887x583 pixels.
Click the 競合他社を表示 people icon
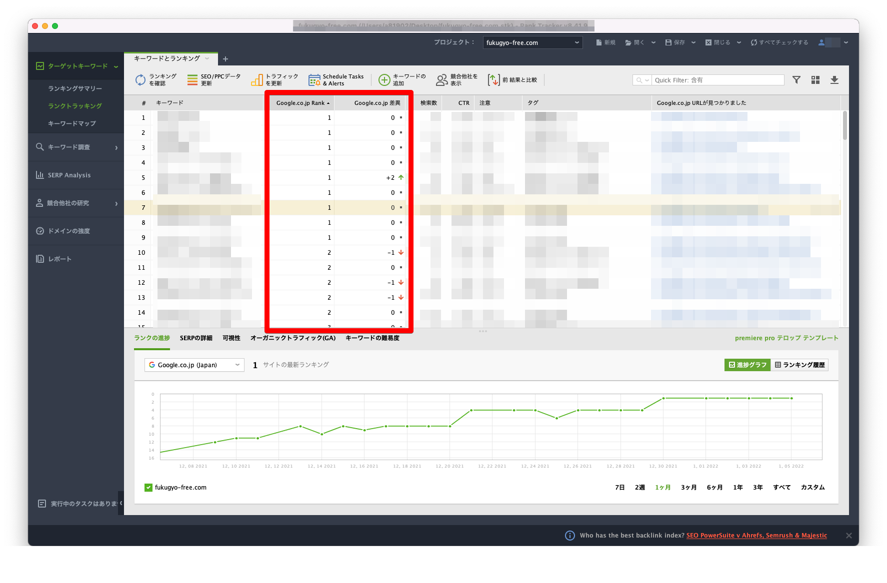[441, 80]
